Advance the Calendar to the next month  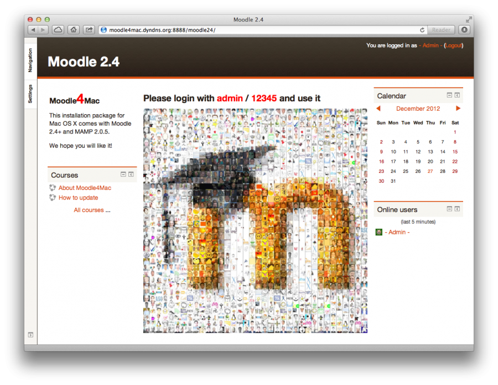458,109
